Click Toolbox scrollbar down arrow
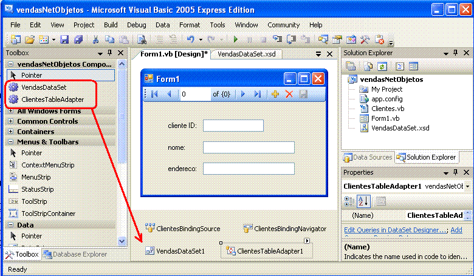This screenshot has width=474, height=276. (122, 241)
